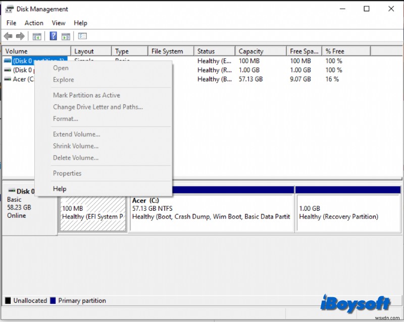This screenshot has width=404, height=322.
Task: Select the 100 MB EFI System partition block
Action: point(93,213)
